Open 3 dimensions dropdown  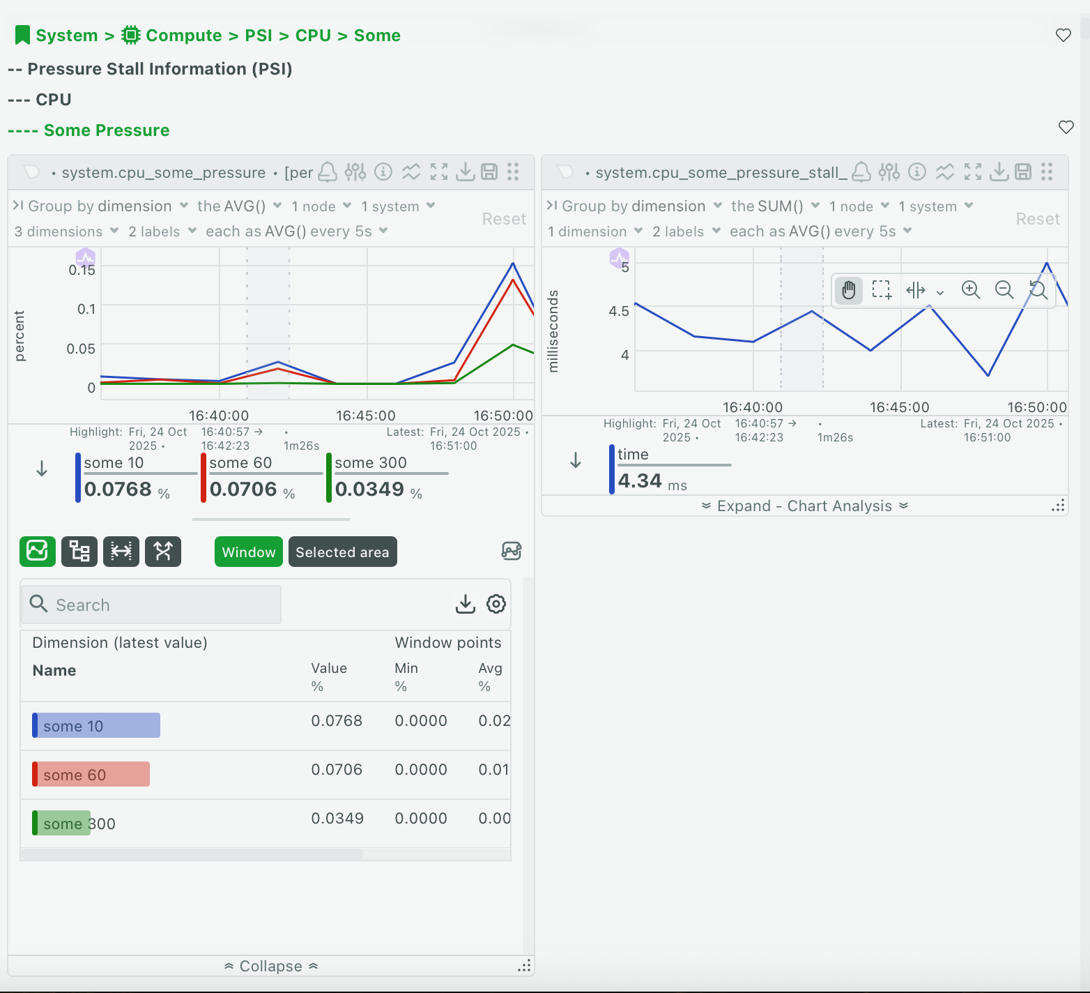point(66,231)
